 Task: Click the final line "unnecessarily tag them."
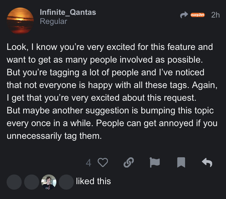(x=53, y=136)
